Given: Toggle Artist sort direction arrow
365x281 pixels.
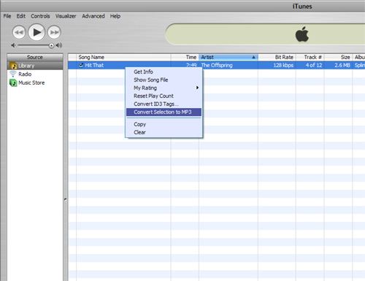Looking at the screenshot, I should tap(253, 57).
